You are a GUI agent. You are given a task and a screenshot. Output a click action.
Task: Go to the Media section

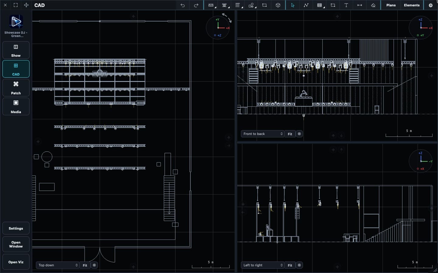(x=16, y=106)
